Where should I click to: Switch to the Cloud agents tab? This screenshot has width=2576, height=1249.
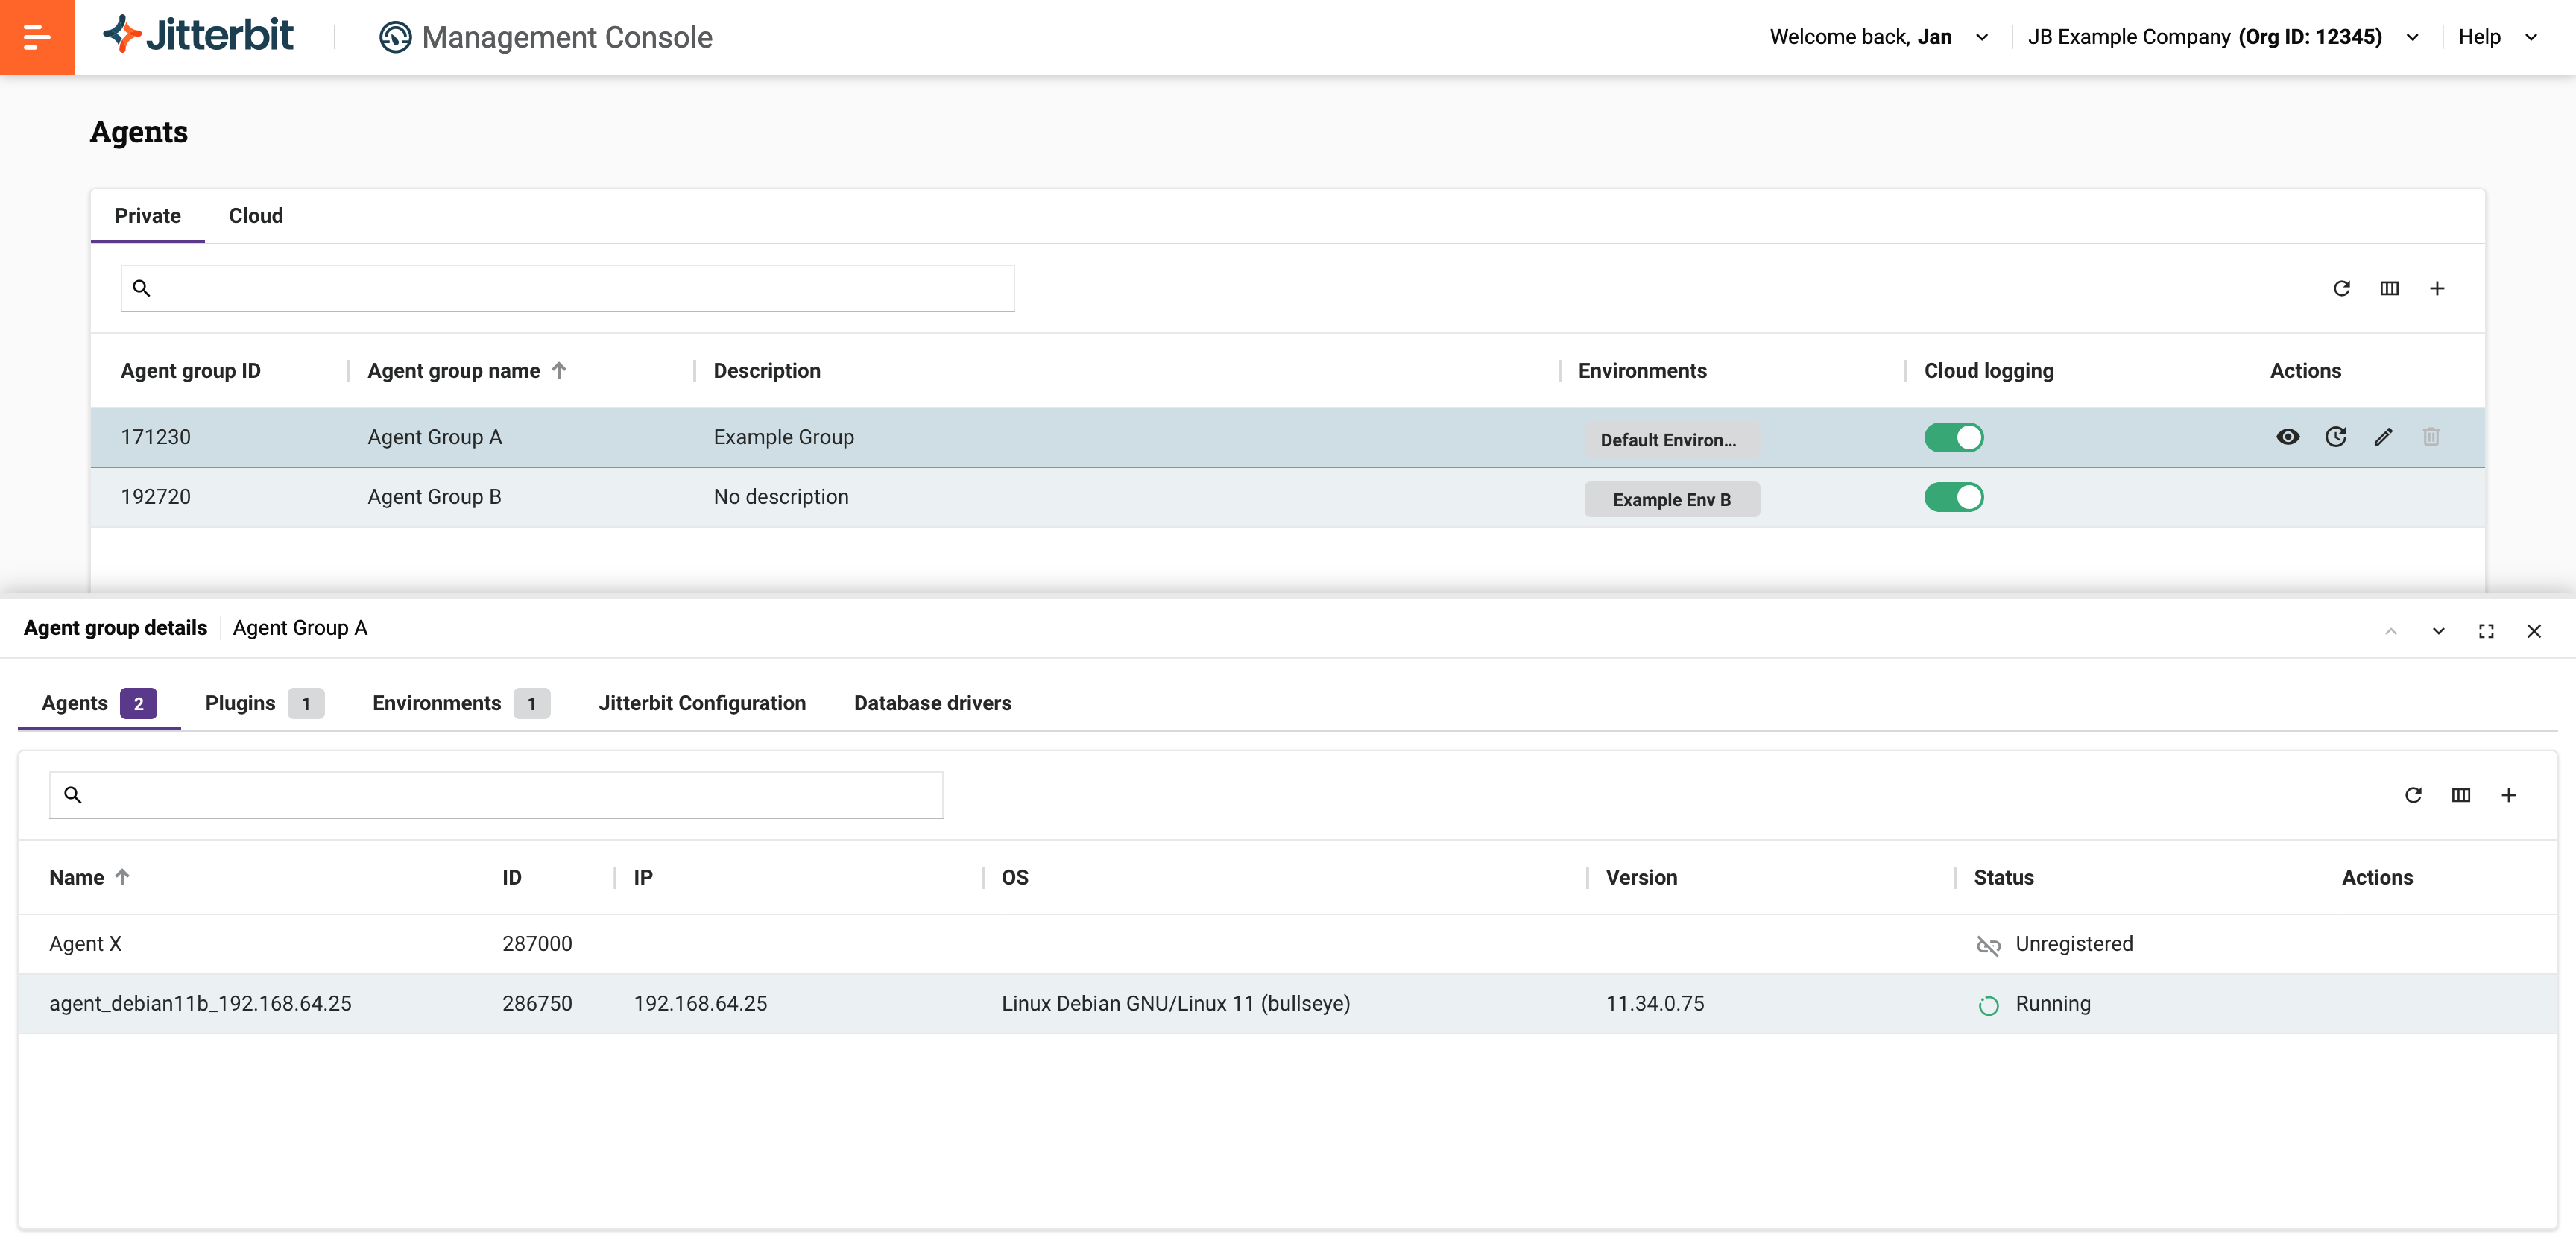point(256,216)
